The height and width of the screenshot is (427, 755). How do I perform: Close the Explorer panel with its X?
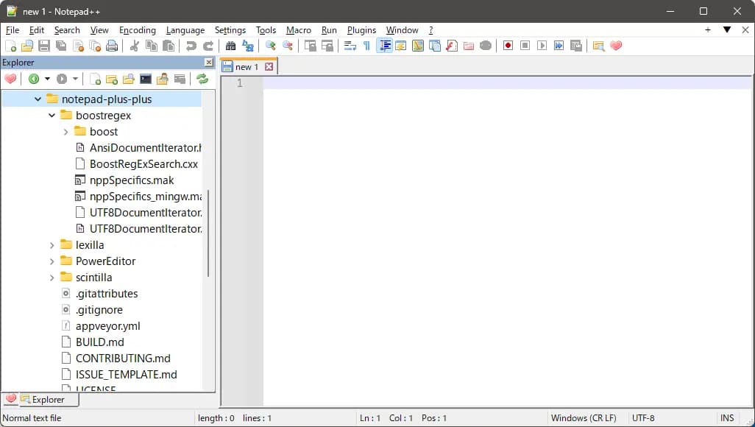click(208, 63)
